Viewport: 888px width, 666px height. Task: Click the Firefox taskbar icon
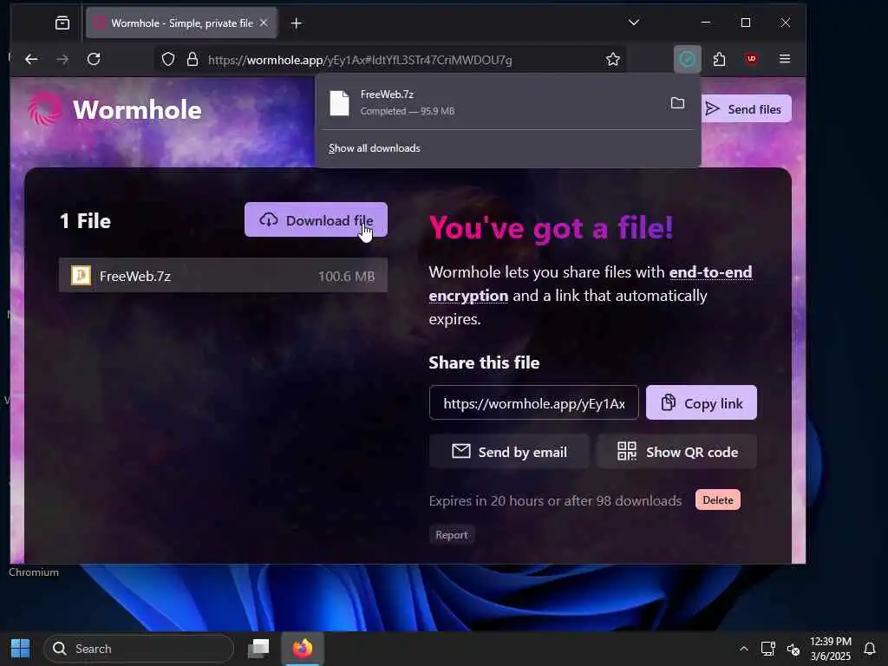tap(303, 649)
